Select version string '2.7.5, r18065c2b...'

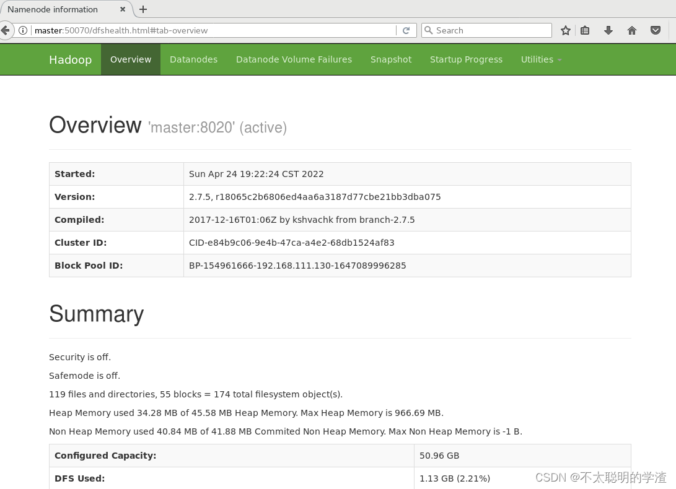[x=315, y=197]
